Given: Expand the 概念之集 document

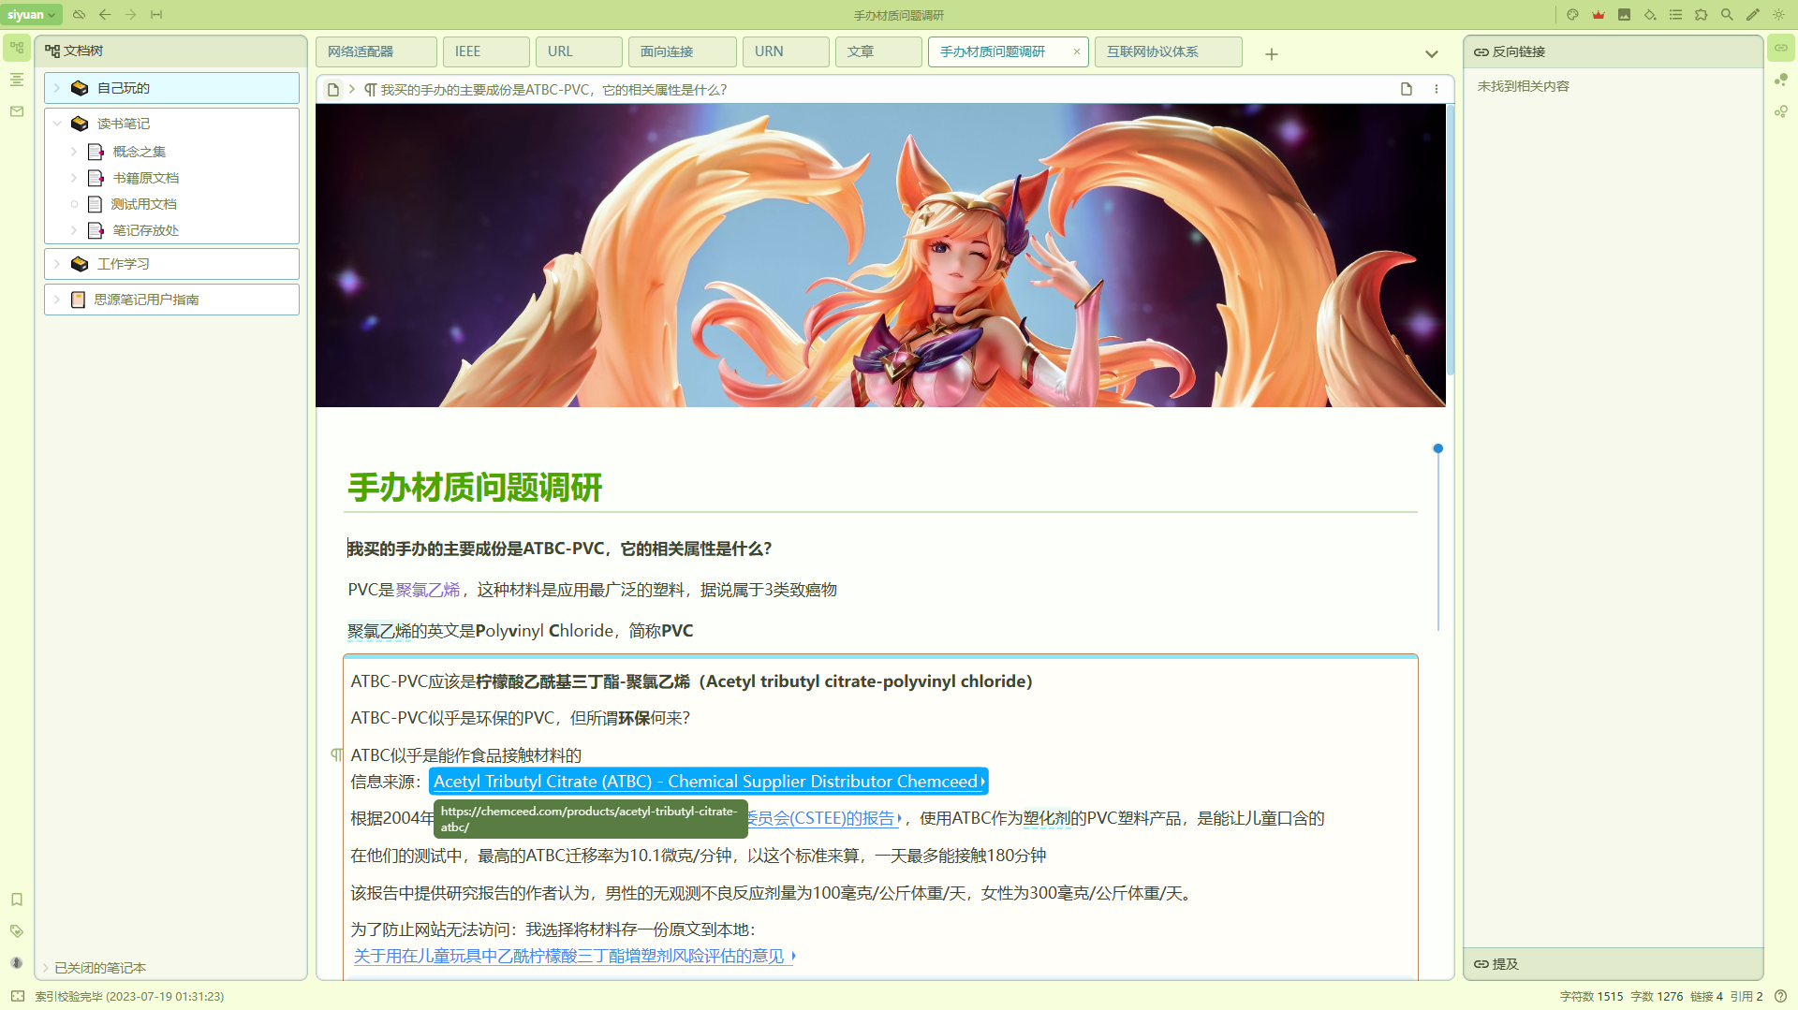Looking at the screenshot, I should click(74, 152).
